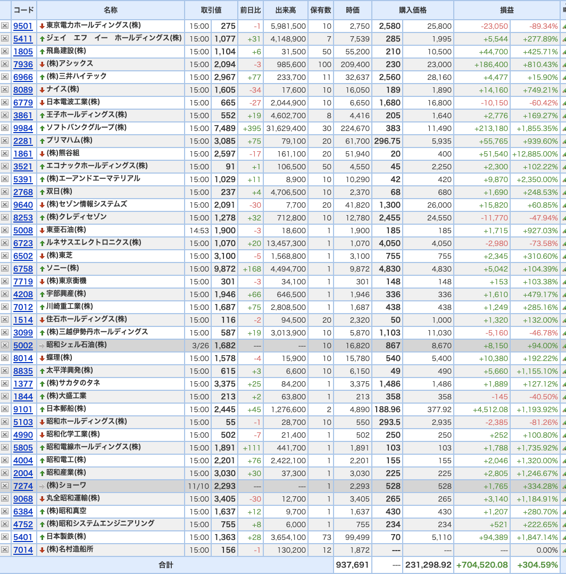This screenshot has height=574, width=566.
Task: Open stock code 5002 昭和シェル石油 link
Action: pos(23,346)
